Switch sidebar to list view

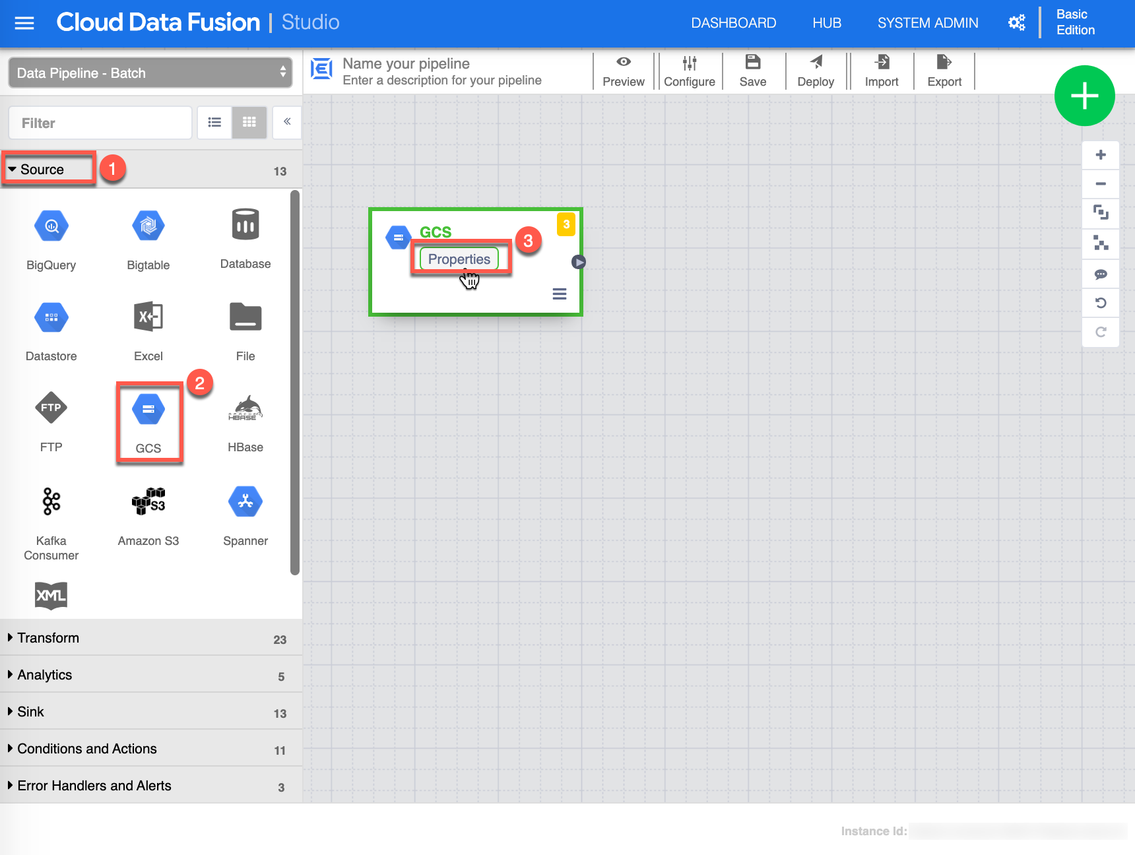214,122
